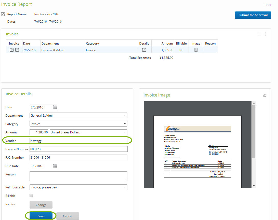Viewport: 278px width, 220px height.
Task: Open calendar picker for Due Date field
Action: point(55,166)
